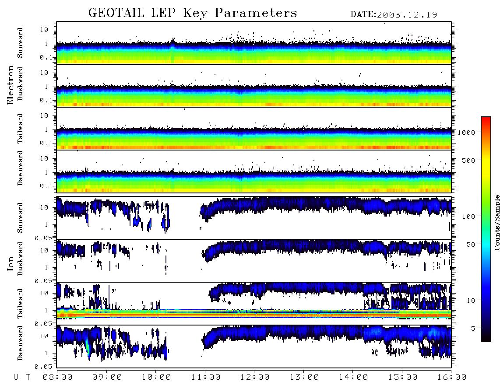Image resolution: width=500 pixels, height=385 pixels.
Task: Click the Ion Duskward spectrogram panel
Action: tap(254, 261)
